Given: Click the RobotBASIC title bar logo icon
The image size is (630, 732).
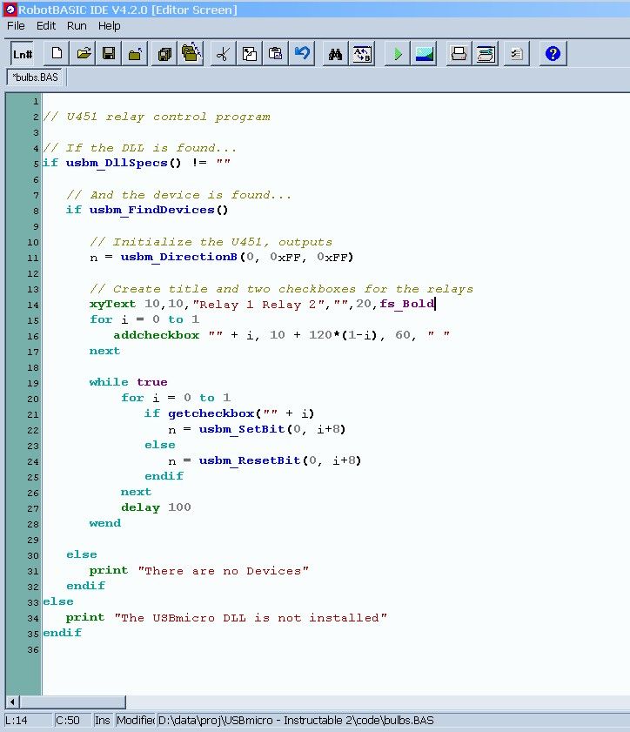Looking at the screenshot, I should click(10, 9).
